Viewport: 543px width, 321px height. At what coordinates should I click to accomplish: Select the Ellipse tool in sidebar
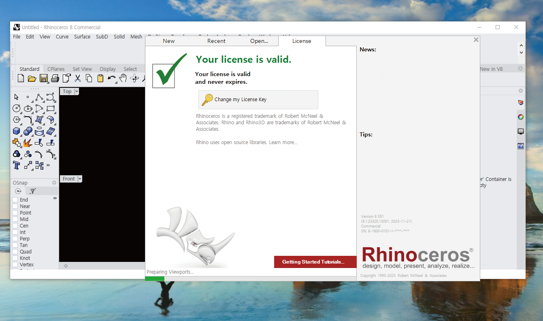[28, 108]
